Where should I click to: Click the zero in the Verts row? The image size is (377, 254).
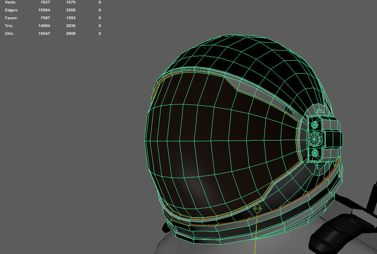100,2
